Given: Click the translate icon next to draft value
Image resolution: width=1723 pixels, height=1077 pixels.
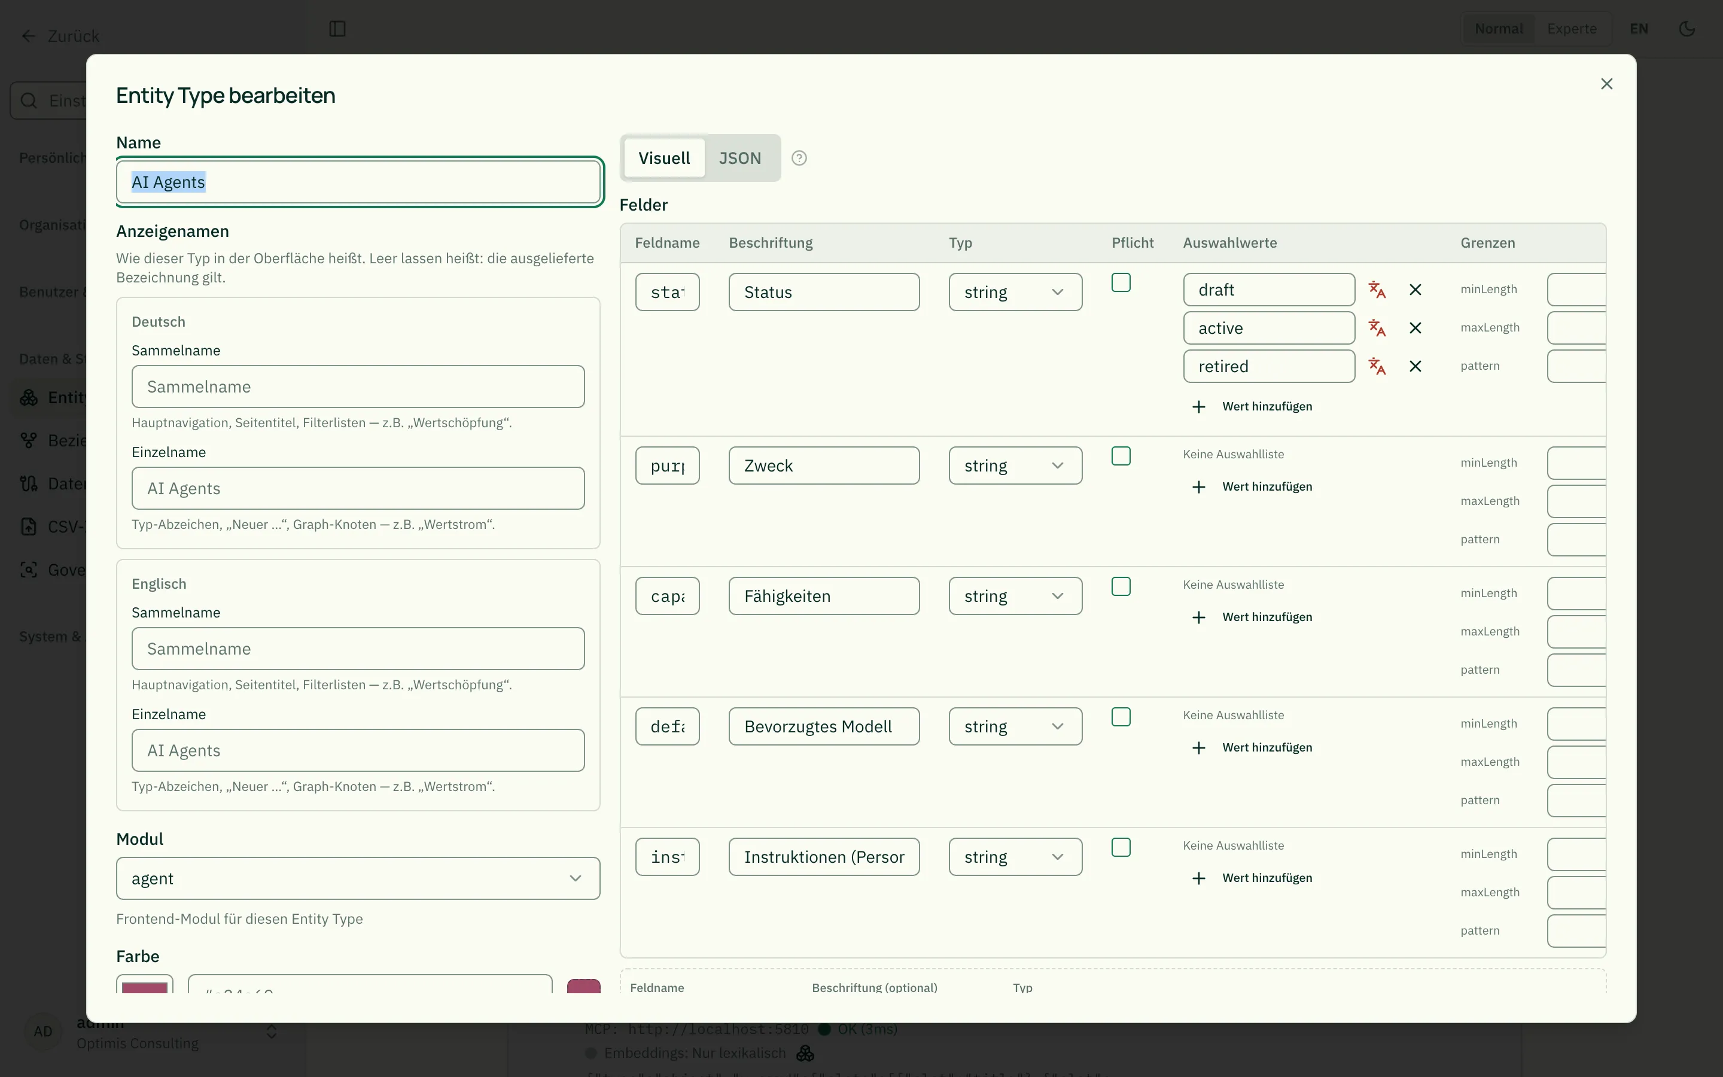Looking at the screenshot, I should 1377,290.
